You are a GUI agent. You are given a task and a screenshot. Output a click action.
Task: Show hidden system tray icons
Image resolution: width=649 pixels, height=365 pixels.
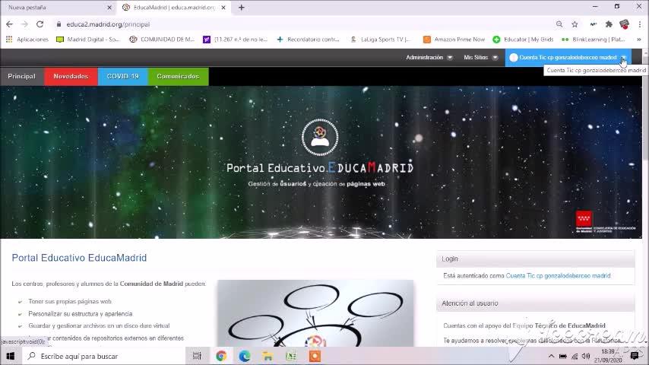point(551,357)
